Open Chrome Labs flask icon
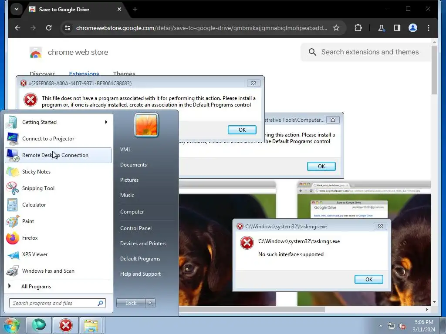Screen dimensions: 446x334 click(x=381, y=28)
